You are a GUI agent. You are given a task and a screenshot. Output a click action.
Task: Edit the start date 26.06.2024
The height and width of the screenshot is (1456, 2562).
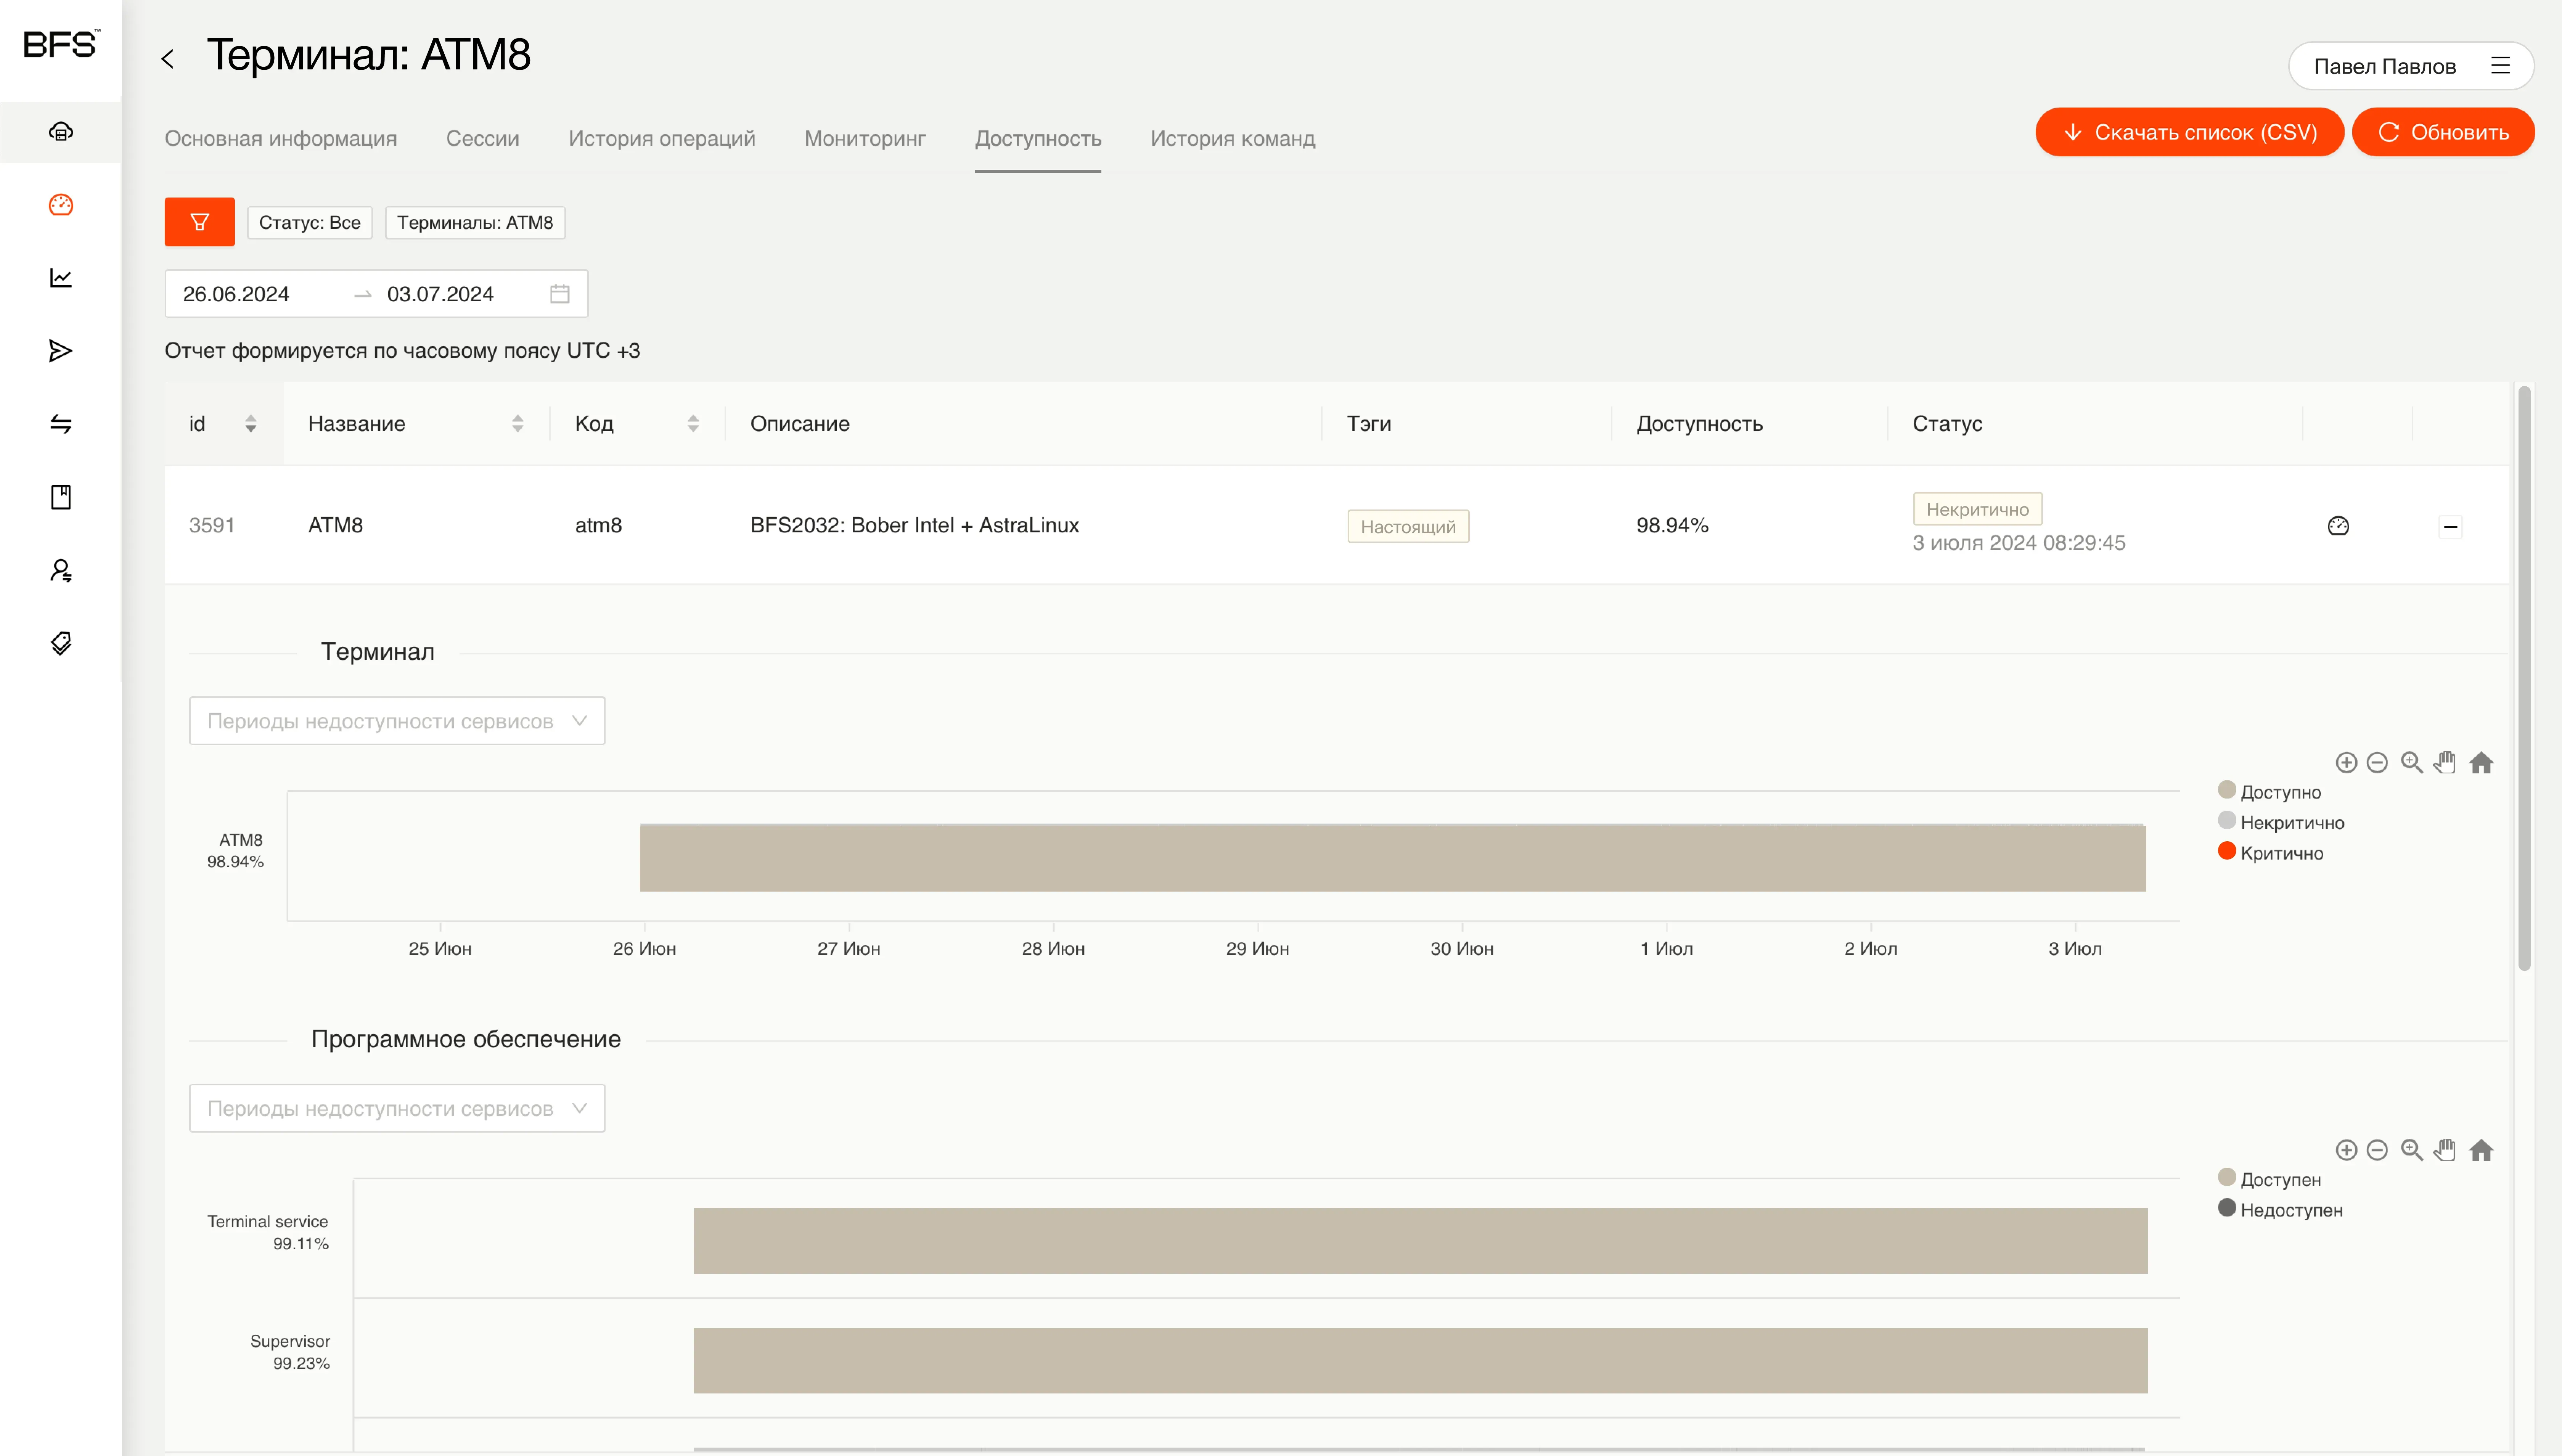pos(236,294)
